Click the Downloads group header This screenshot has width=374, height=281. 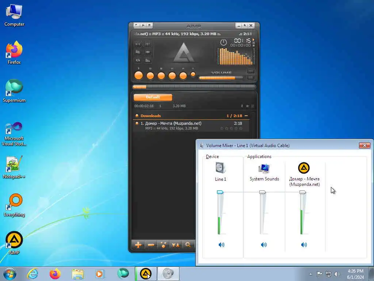[192, 116]
